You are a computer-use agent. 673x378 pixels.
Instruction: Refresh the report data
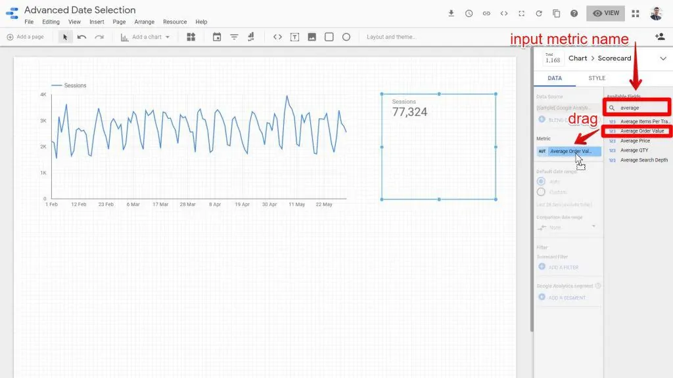point(538,13)
